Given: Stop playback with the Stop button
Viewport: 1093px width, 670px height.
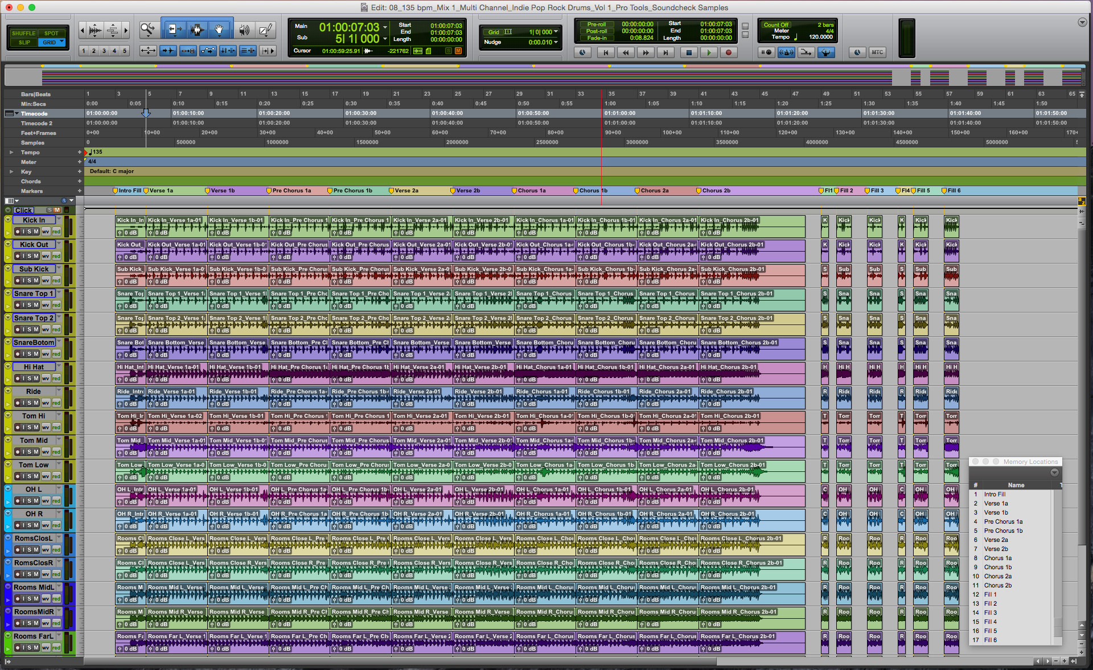Looking at the screenshot, I should (688, 52).
